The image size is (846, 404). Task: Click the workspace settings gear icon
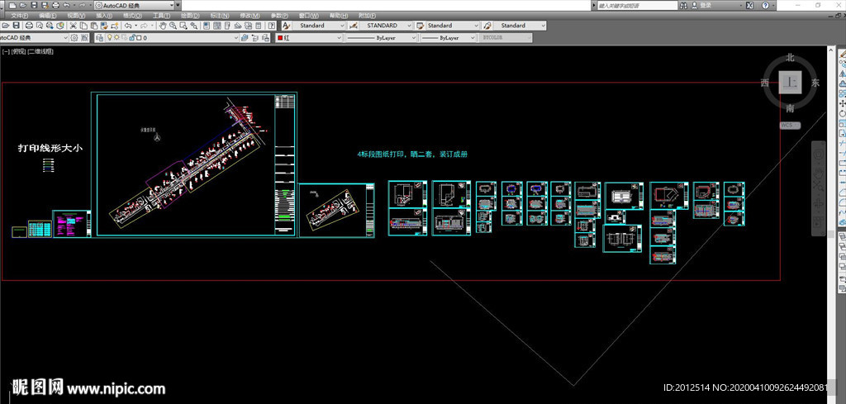point(74,38)
